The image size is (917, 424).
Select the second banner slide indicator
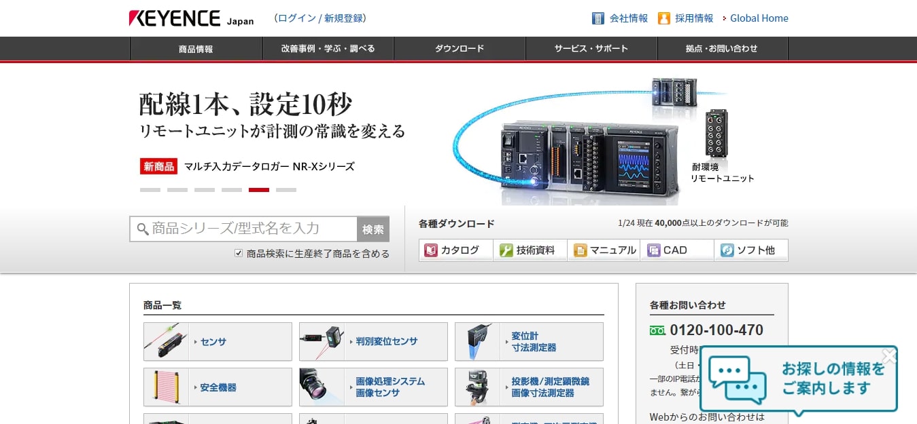pyautogui.click(x=177, y=190)
